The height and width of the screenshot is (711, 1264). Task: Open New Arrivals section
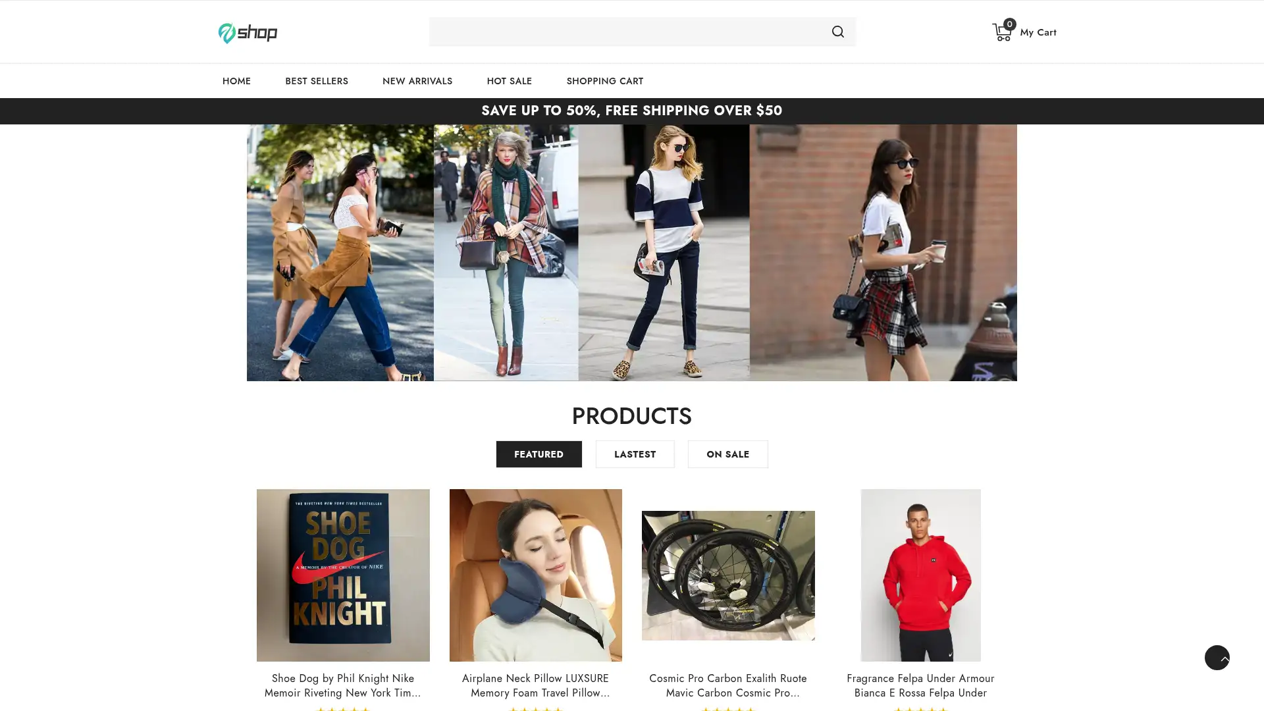coord(417,81)
